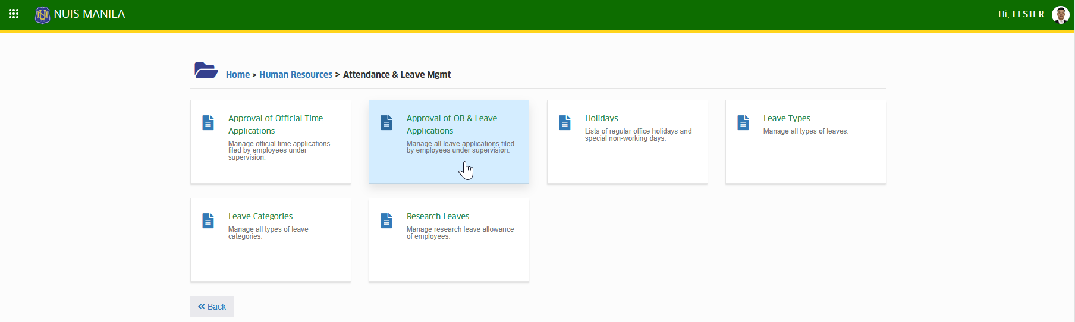
Task: Click document icon of Official Time Applications card
Action: point(208,122)
